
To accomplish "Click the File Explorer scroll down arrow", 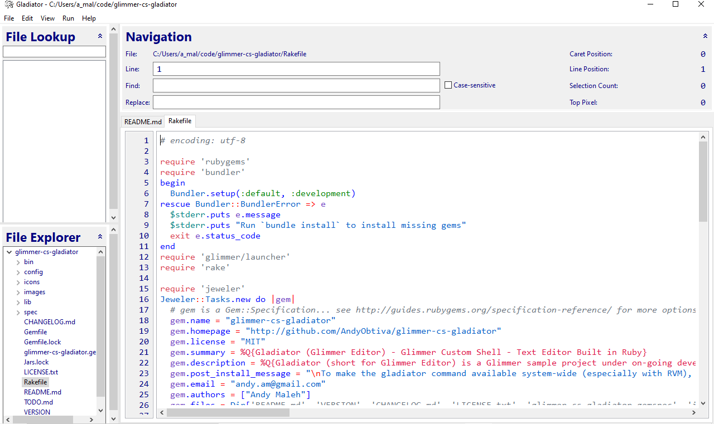I will coord(101,411).
